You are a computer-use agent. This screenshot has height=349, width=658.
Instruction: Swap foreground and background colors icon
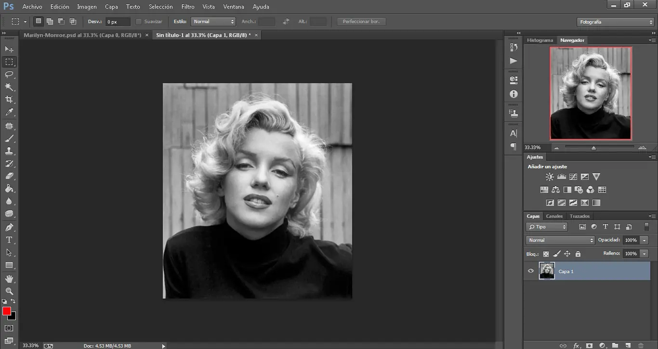(x=13, y=301)
